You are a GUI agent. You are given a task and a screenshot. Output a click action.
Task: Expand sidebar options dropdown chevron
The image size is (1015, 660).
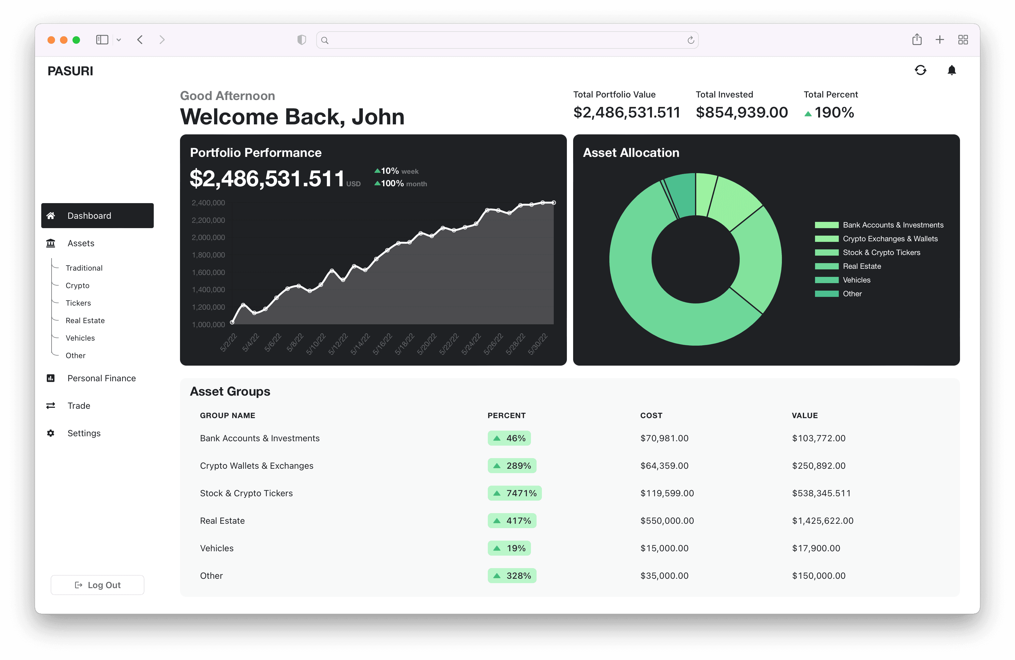pyautogui.click(x=119, y=40)
